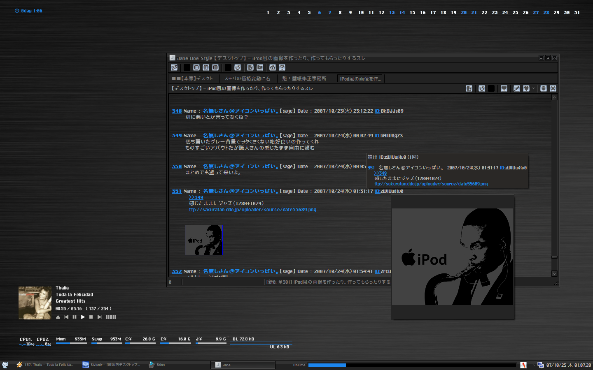Adjust the music player volume bars
The height and width of the screenshot is (370, 593).
click(x=111, y=317)
